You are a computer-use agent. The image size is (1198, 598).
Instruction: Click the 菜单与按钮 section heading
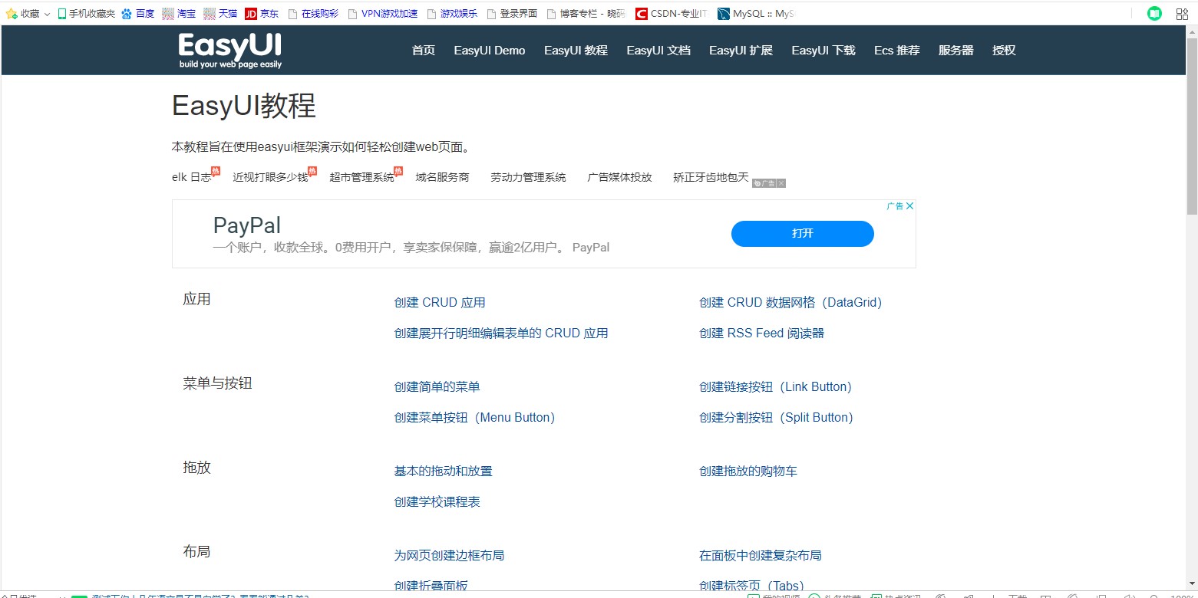pyautogui.click(x=217, y=383)
